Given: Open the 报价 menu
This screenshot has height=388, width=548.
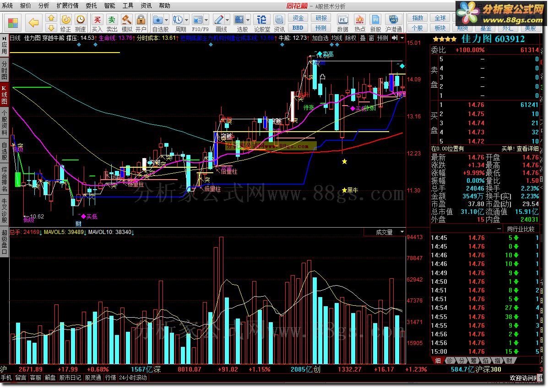Looking at the screenshot, I should [26, 5].
